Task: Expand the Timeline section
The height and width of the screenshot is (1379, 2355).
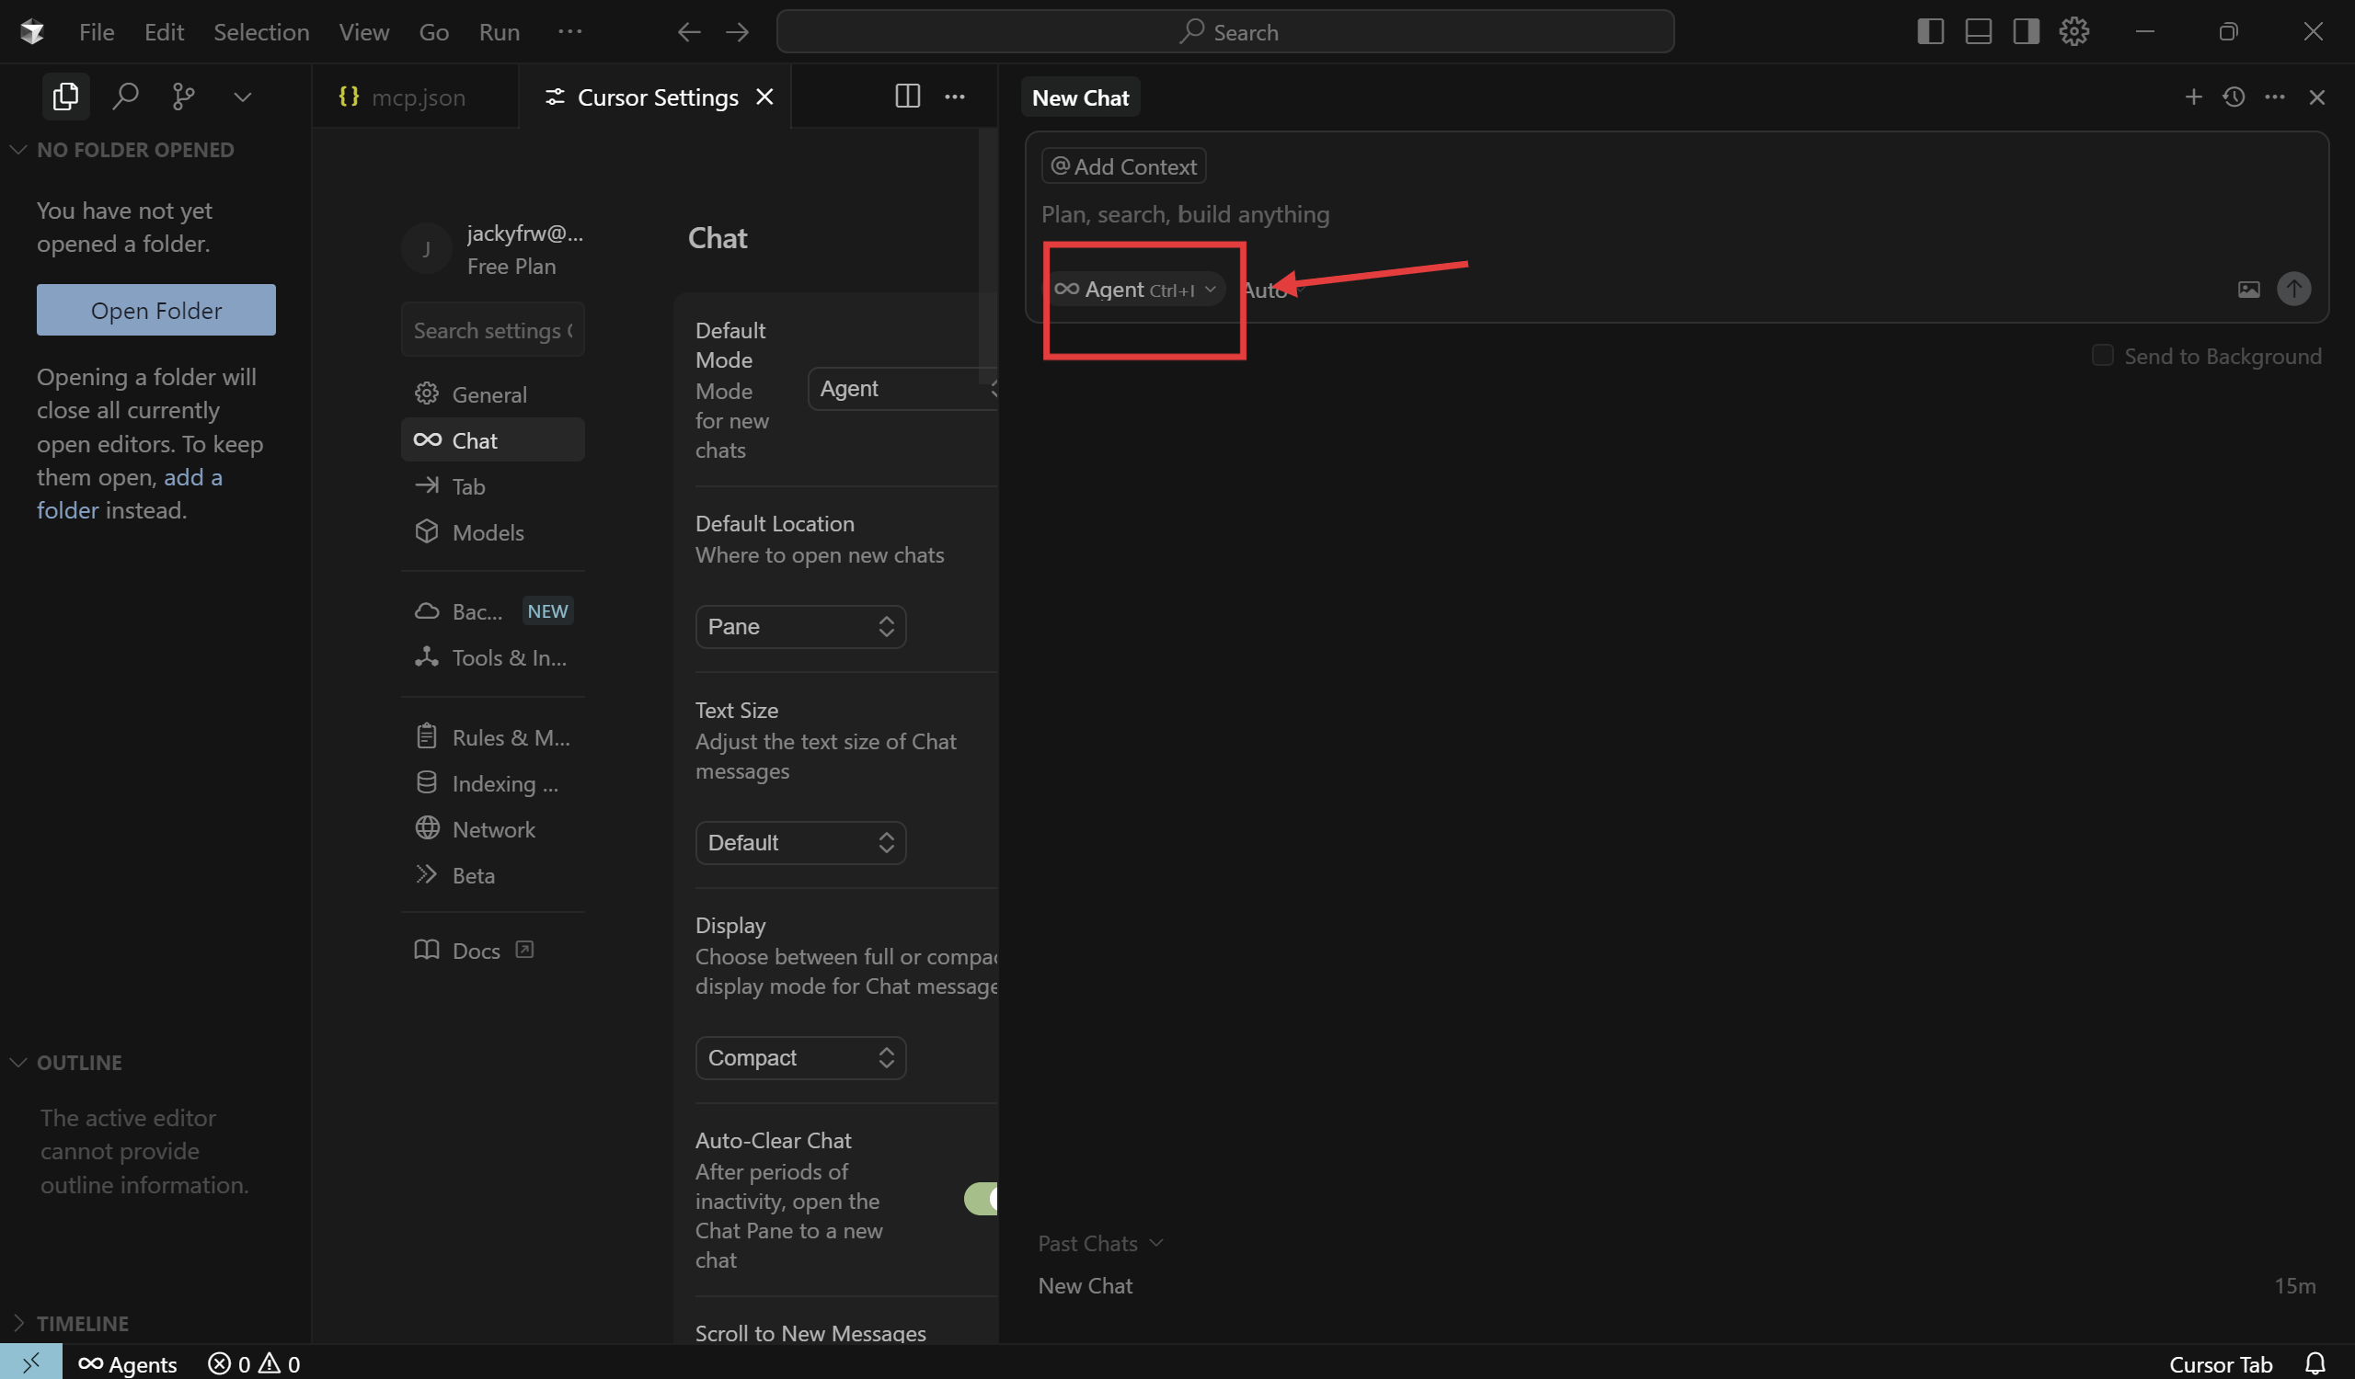Action: click(69, 1322)
